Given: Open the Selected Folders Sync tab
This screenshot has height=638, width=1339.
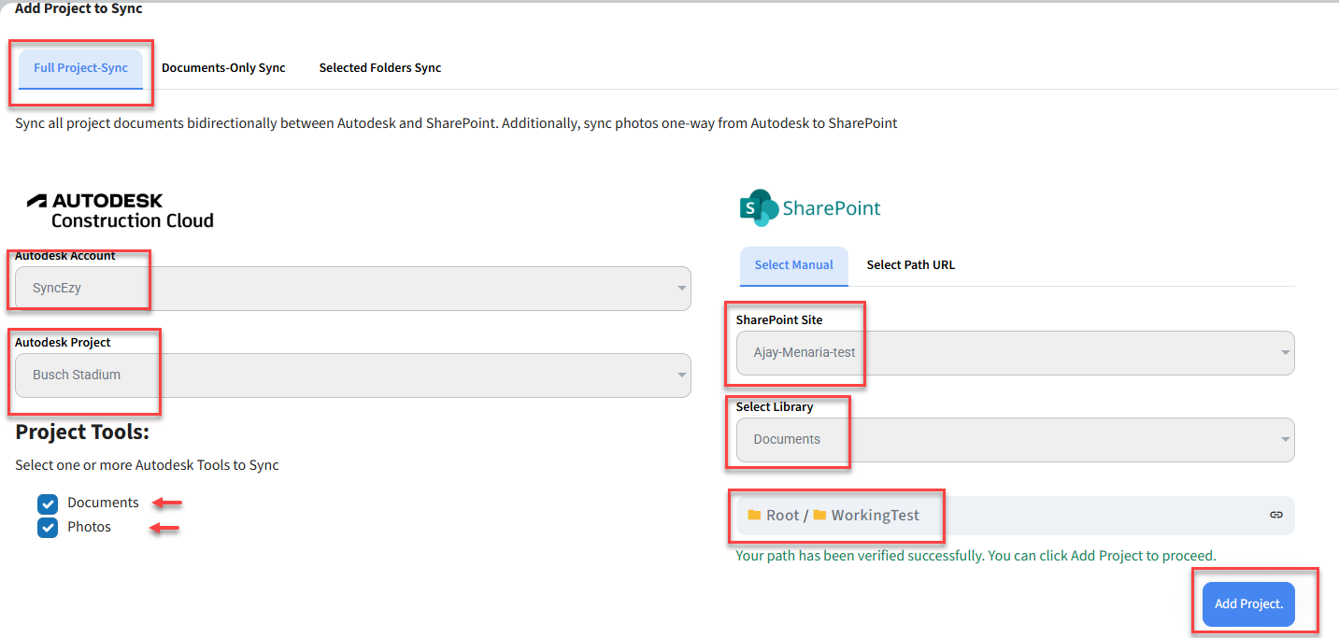Looking at the screenshot, I should (x=379, y=68).
